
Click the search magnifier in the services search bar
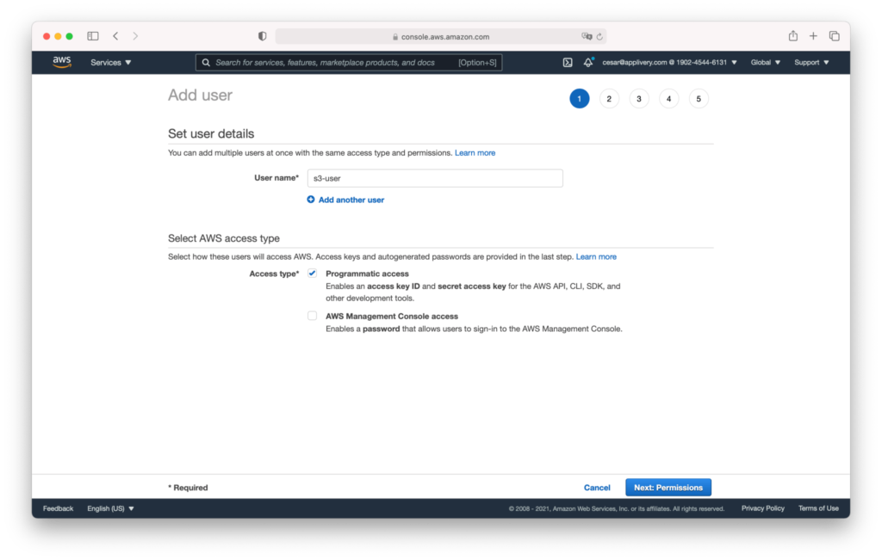(205, 62)
